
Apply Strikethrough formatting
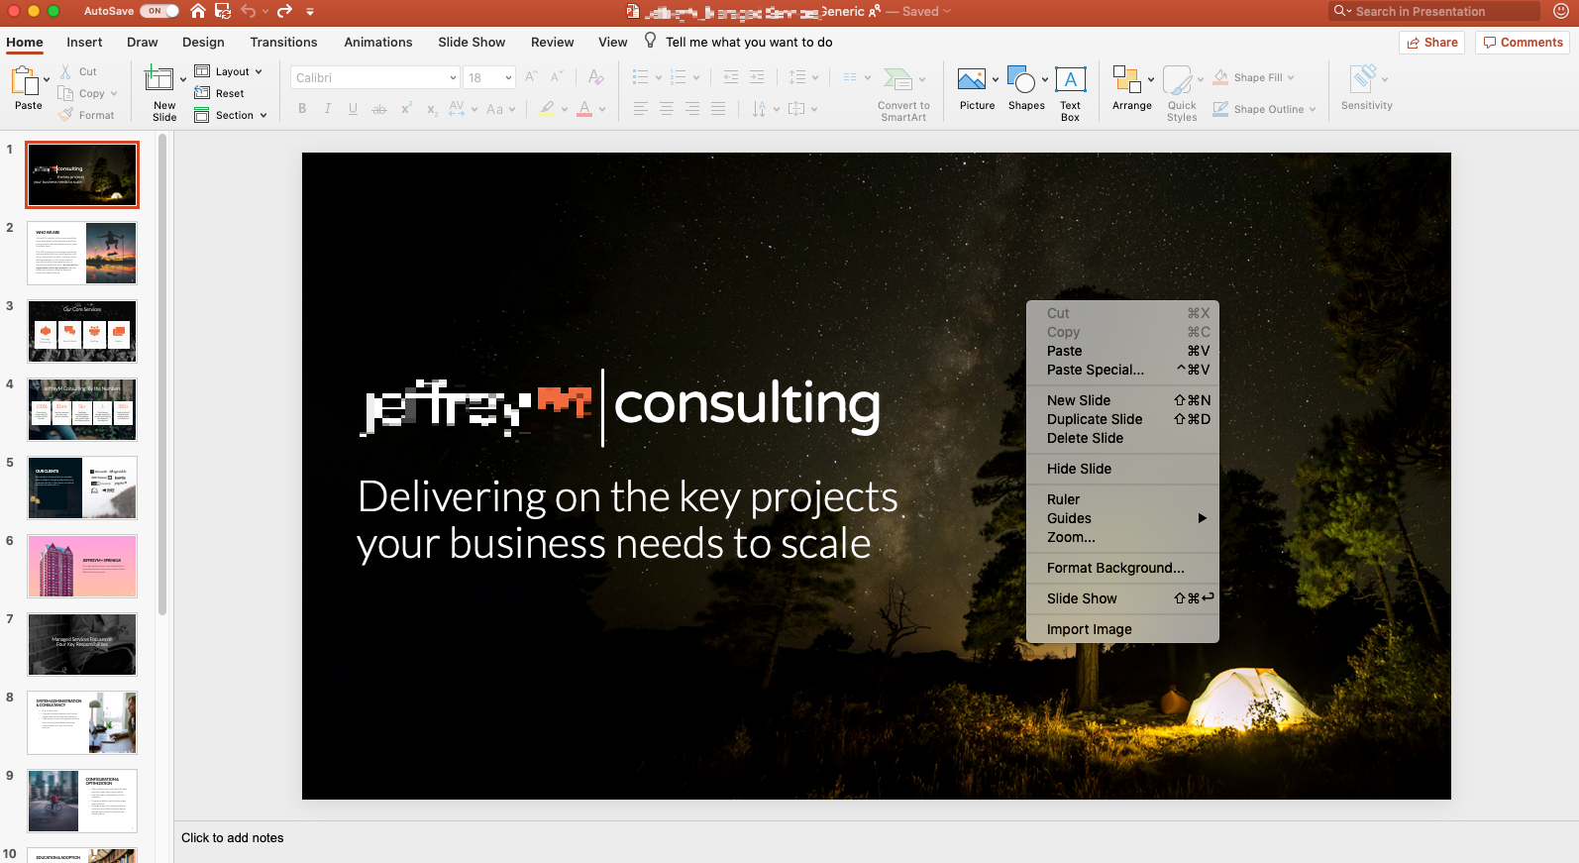[378, 109]
